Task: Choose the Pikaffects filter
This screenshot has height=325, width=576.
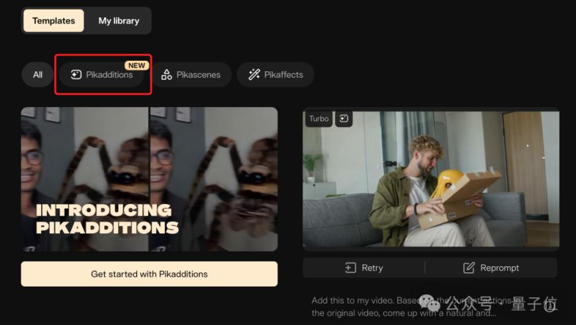Action: click(275, 75)
